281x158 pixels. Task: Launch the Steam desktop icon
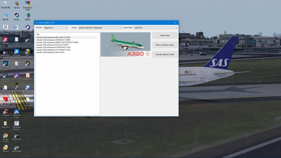(x=17, y=17)
